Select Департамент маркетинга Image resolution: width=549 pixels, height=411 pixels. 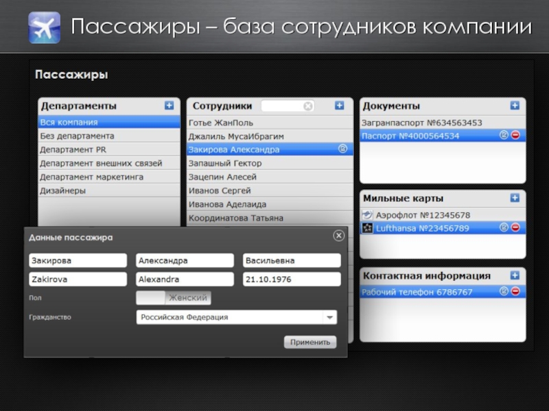109,177
